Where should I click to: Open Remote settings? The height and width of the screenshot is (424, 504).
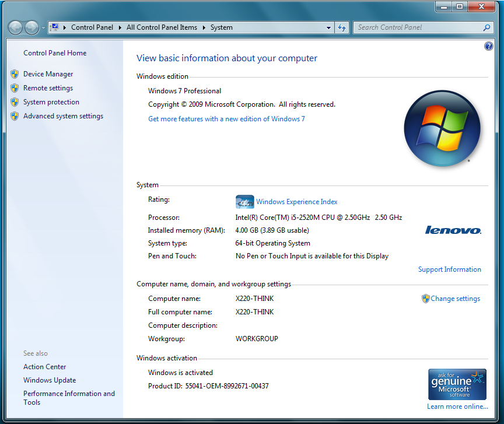(x=48, y=87)
